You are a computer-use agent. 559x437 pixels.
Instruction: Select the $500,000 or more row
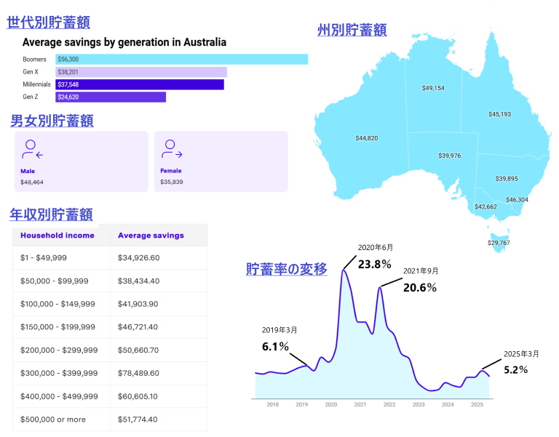tap(109, 420)
